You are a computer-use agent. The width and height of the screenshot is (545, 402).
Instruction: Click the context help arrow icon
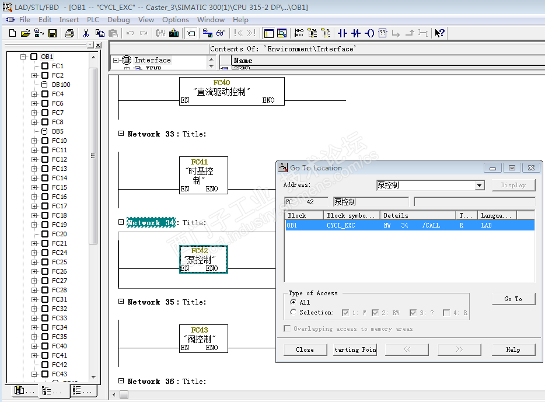pyautogui.click(x=439, y=33)
